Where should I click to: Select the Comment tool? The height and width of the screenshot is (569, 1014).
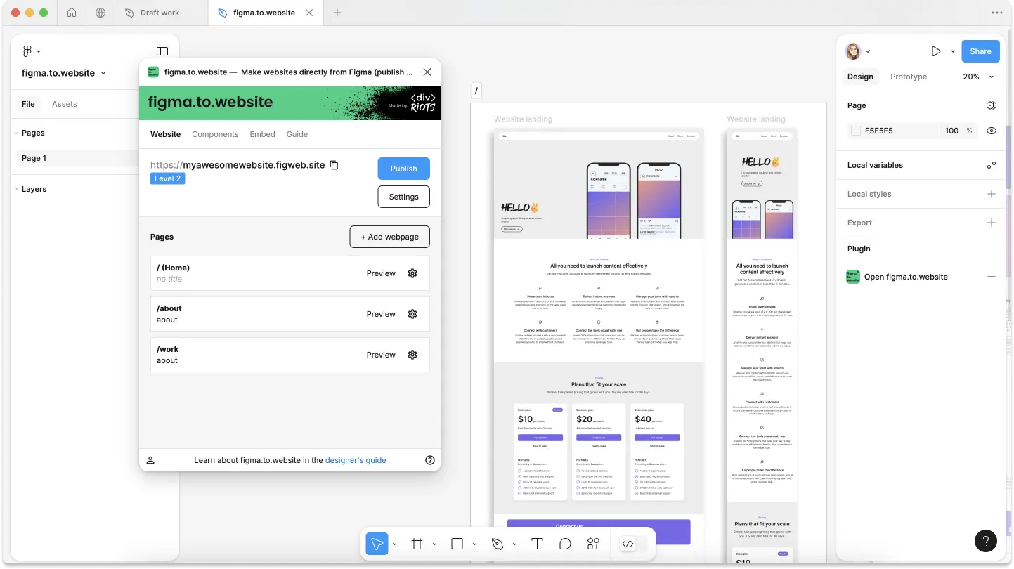click(565, 544)
